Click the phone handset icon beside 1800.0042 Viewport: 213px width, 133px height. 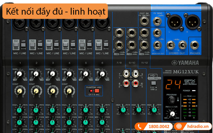(x=140, y=127)
